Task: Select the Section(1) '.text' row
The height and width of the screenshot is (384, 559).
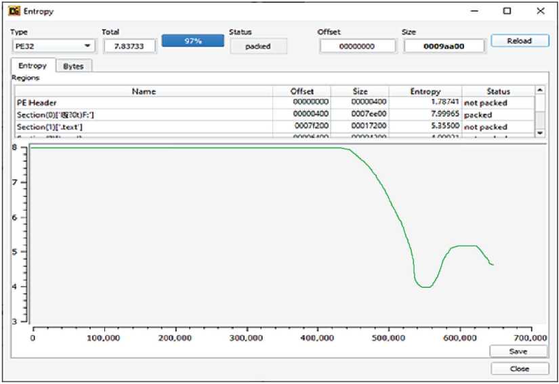Action: pyautogui.click(x=144, y=127)
